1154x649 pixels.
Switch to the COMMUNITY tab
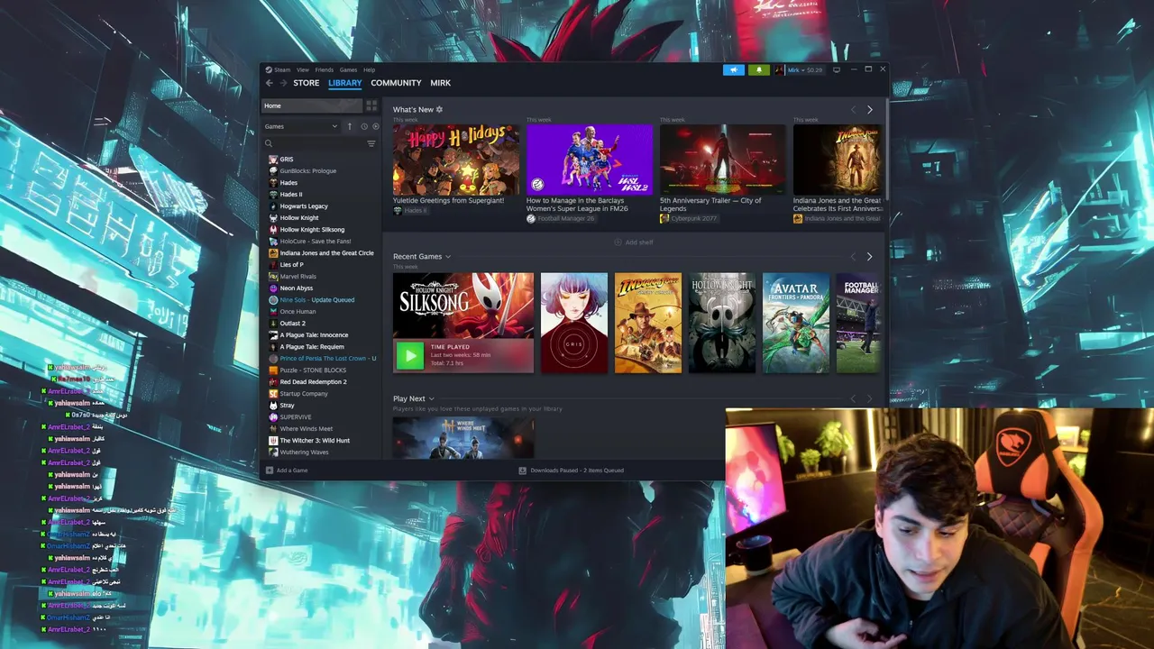(x=396, y=83)
